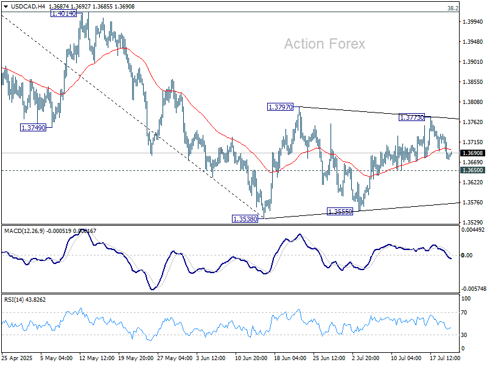
Task: Click the 1.35550 price label
Action: [340, 212]
